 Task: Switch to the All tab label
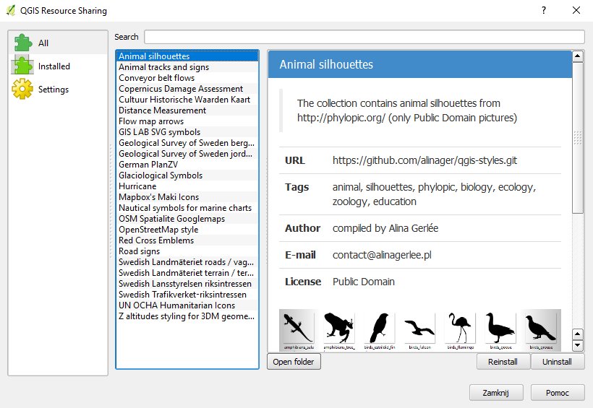[43, 43]
